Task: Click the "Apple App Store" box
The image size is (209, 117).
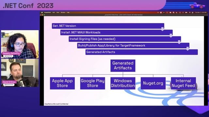Action: (x=62, y=83)
